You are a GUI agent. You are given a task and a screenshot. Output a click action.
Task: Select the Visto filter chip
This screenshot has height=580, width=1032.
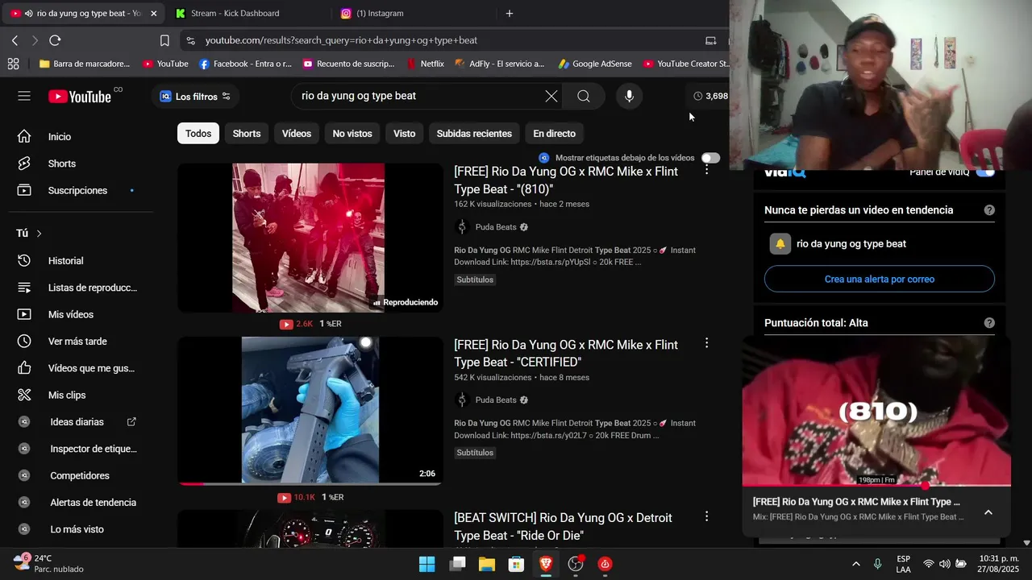405,134
